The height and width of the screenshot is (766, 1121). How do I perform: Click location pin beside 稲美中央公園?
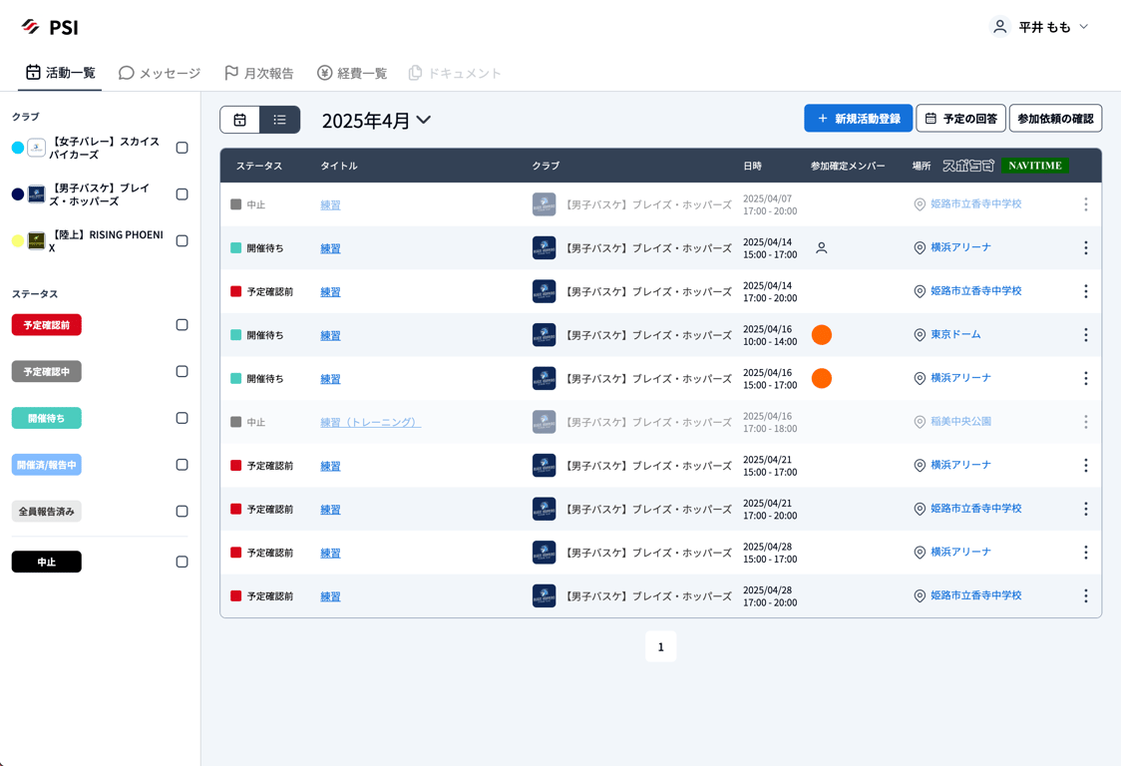click(920, 422)
